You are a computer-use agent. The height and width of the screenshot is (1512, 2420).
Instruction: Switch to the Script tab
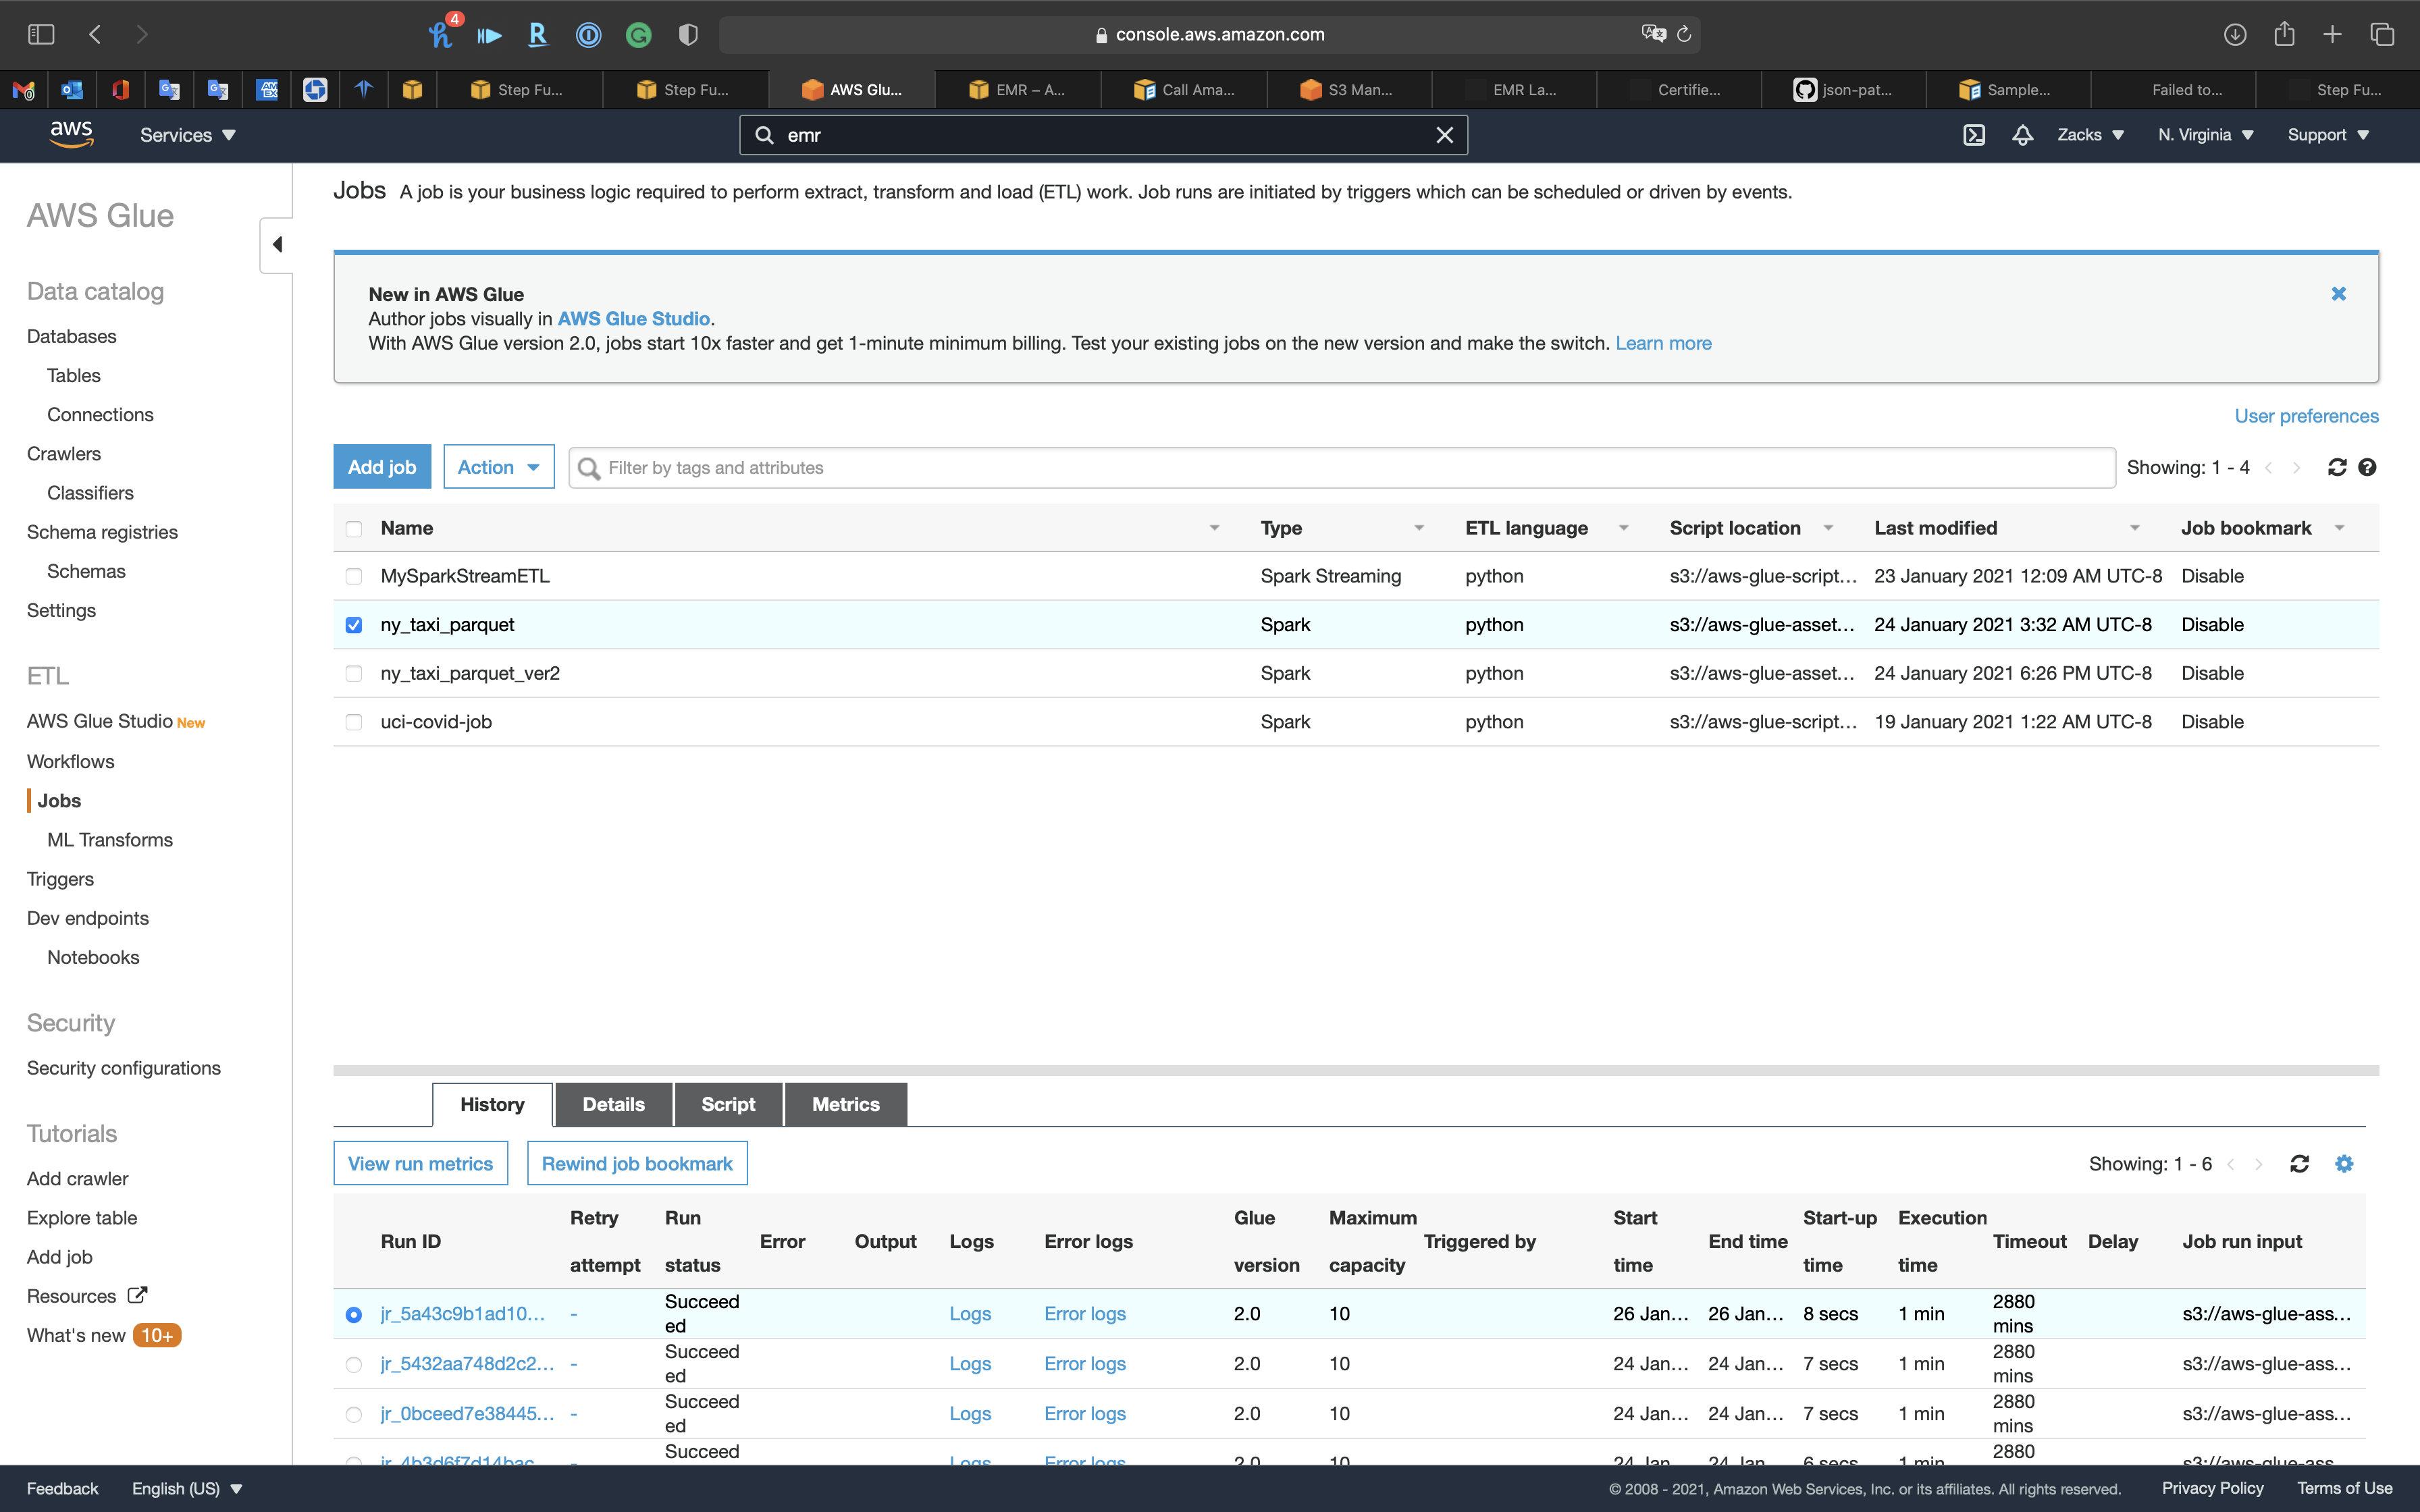pos(727,1104)
